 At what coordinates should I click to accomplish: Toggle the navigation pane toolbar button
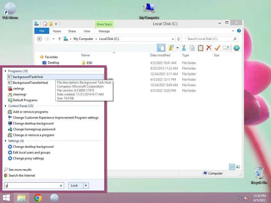(x=161, y=48)
